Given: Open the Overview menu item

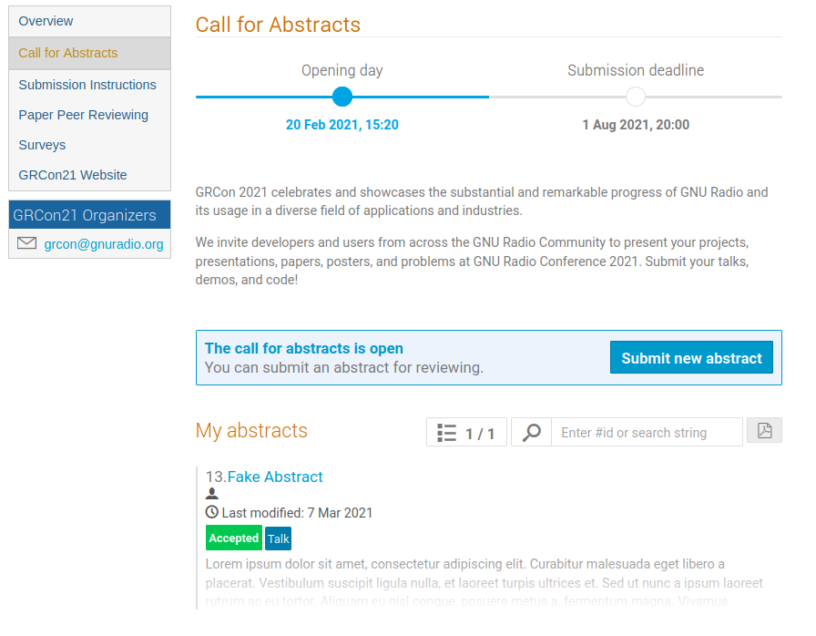Looking at the screenshot, I should (46, 21).
